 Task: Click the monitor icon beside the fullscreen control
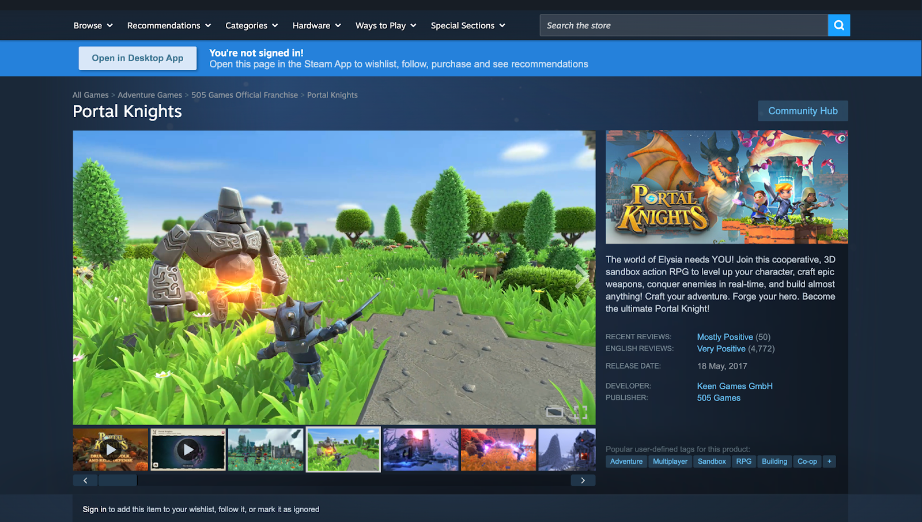tap(555, 412)
